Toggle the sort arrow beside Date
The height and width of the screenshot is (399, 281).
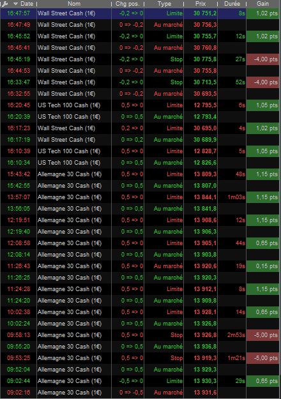point(15,4)
